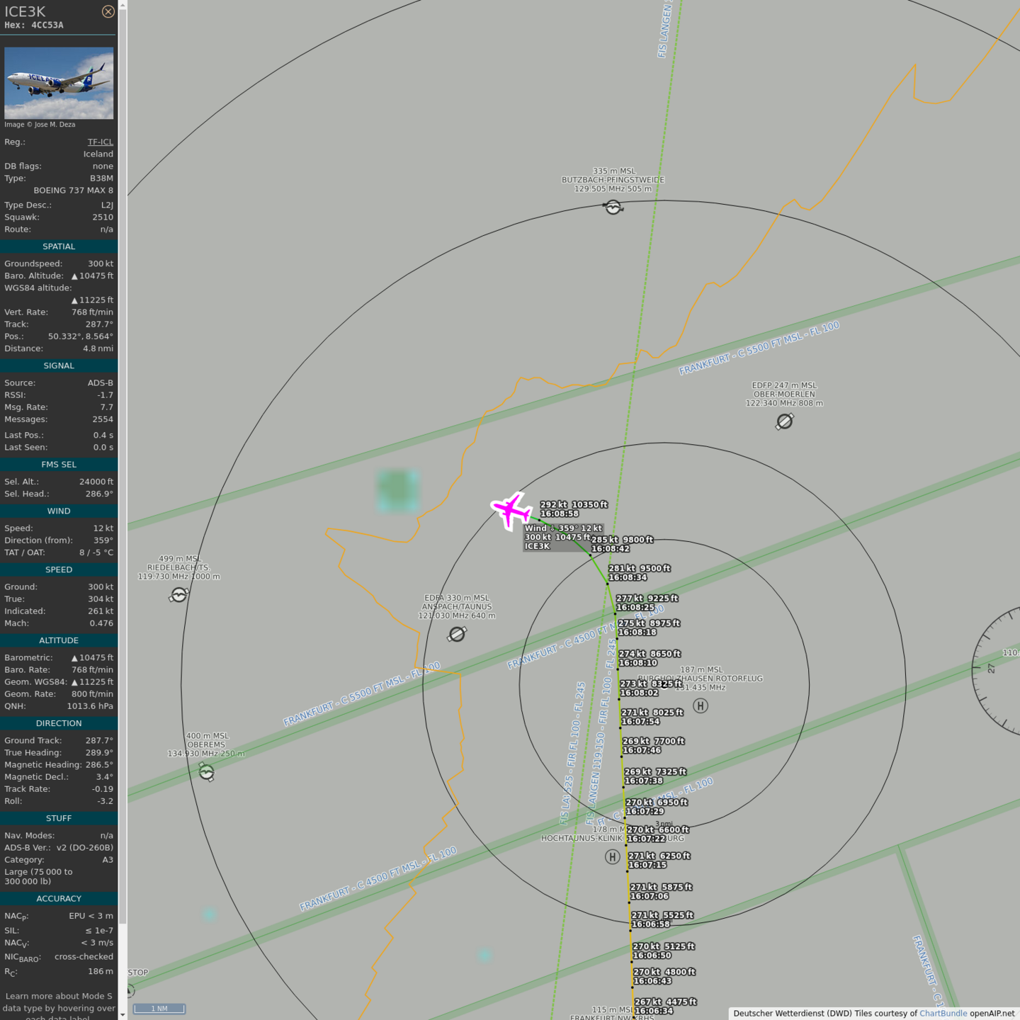Viewport: 1020px width, 1020px height.
Task: Click the Anspach/Taunus EDFA airfield symbol
Action: (457, 634)
